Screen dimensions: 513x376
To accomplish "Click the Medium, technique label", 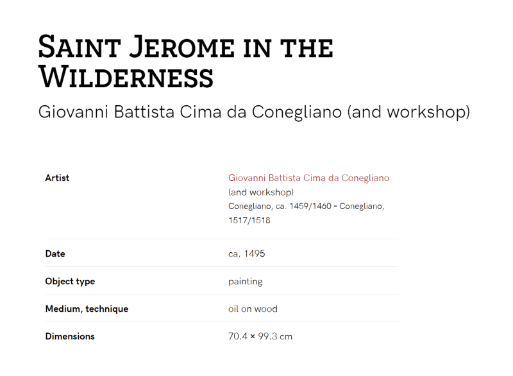I will point(87,309).
